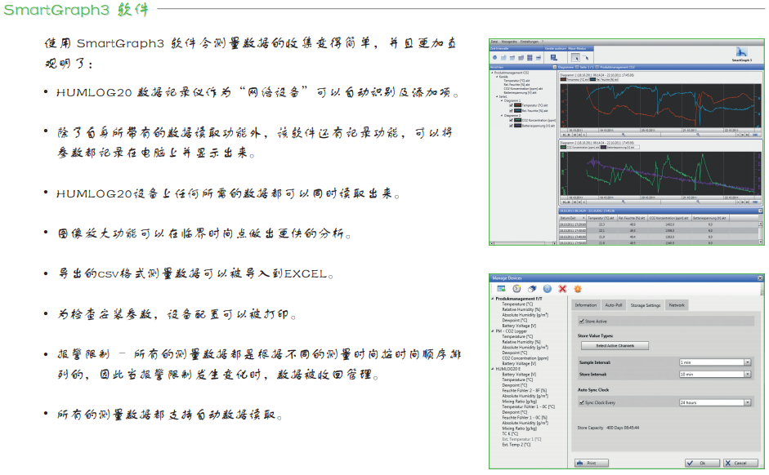Uncheck Rel. Feuchte [%] akt under Diagramm 1
Screen dimensions: 769x475
(511, 111)
